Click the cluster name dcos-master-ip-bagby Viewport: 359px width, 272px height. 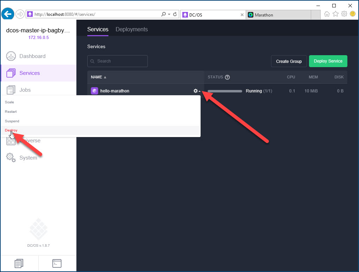38,31
